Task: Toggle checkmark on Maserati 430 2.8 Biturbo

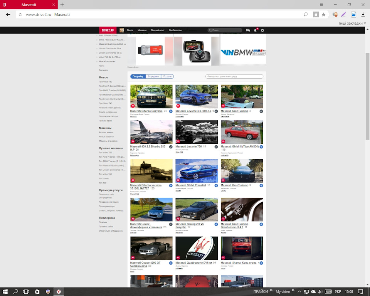Action: (x=171, y=147)
